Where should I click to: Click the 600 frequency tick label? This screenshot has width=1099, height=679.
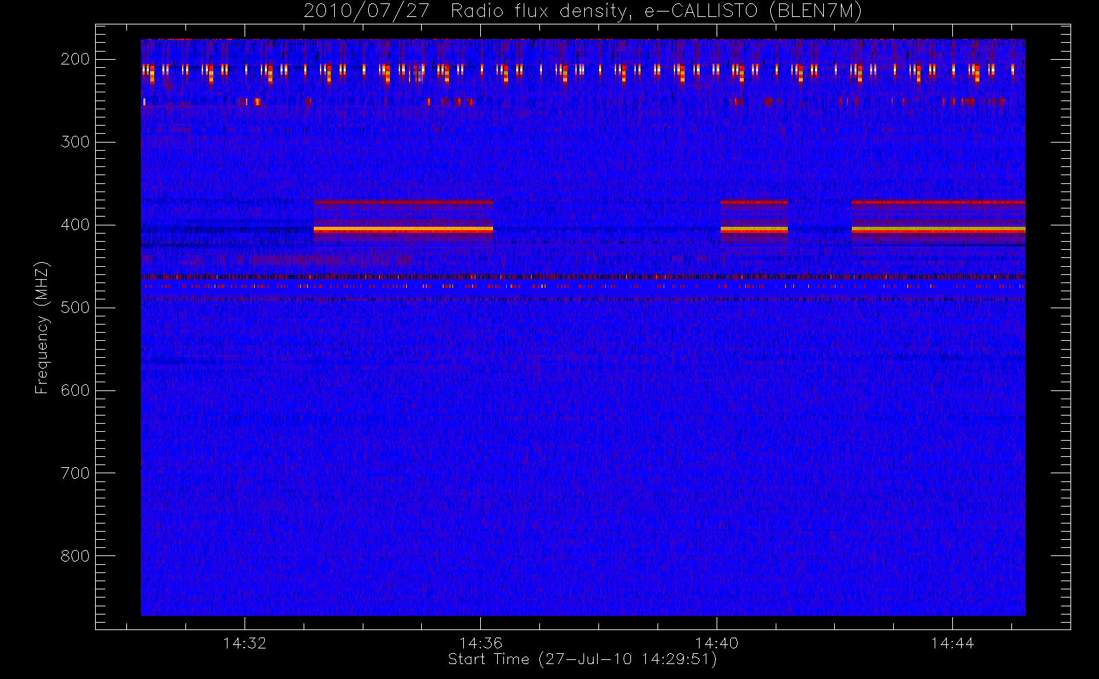(x=75, y=390)
